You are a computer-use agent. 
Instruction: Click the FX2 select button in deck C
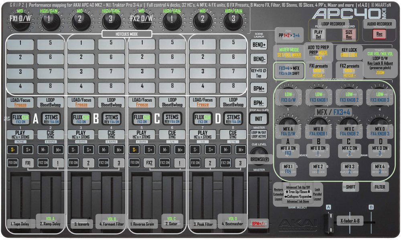tap(150, 163)
